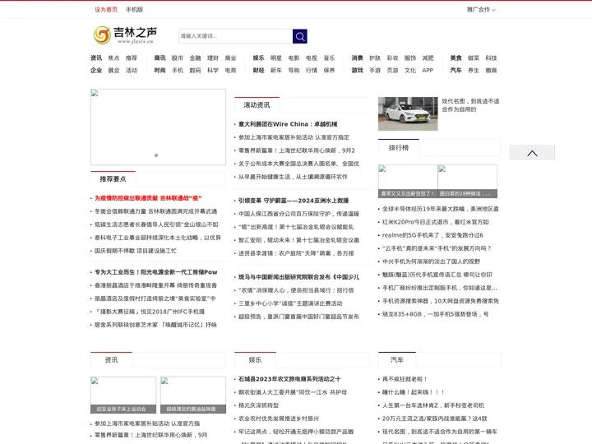This screenshot has width=592, height=444.
Task: Open the 游戏 menu category
Action: click(x=357, y=70)
